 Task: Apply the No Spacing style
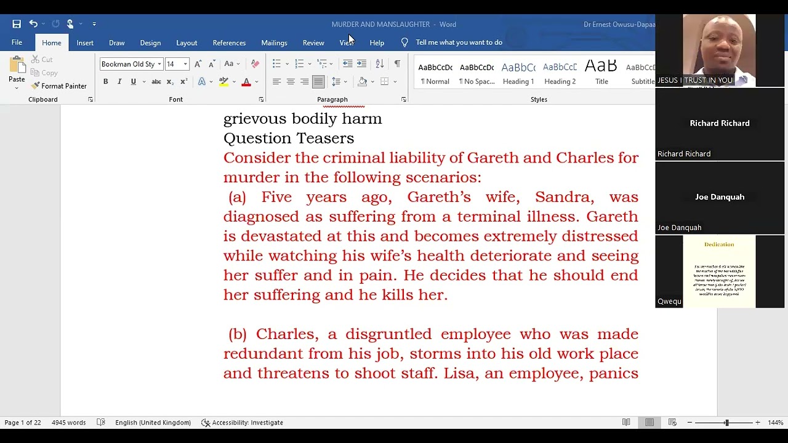point(476,73)
